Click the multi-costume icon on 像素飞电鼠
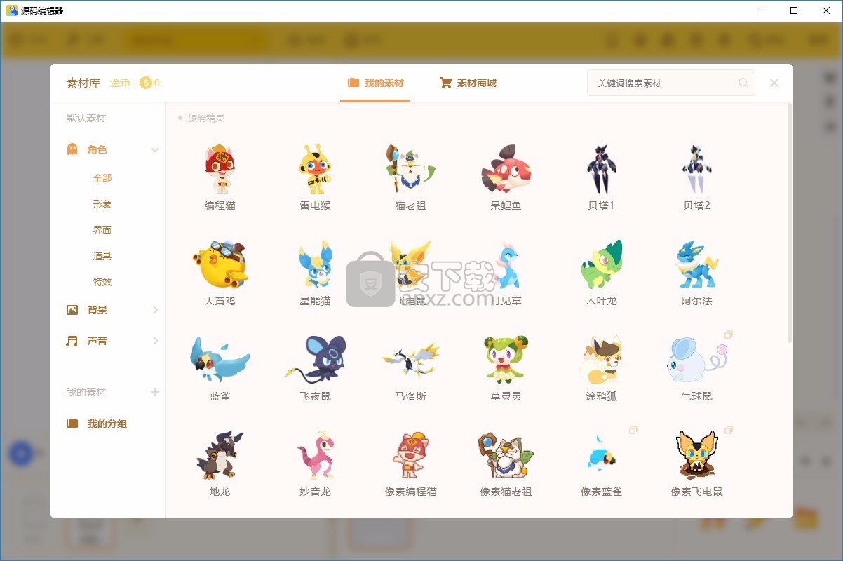This screenshot has height=561, width=843. click(x=728, y=430)
